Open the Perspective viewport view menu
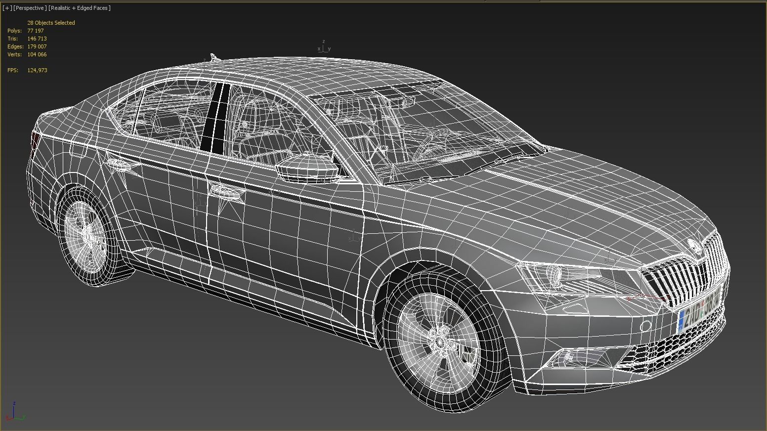Screen dimensions: 767x431 pos(30,8)
